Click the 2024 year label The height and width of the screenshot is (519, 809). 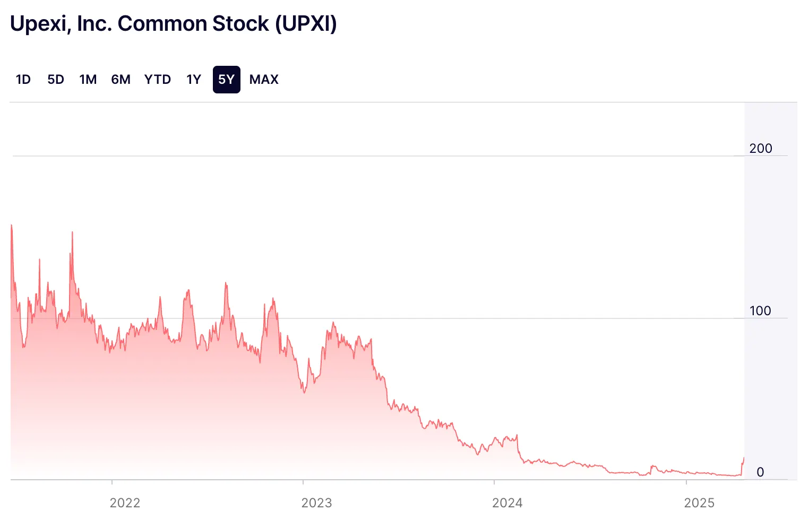click(x=508, y=503)
